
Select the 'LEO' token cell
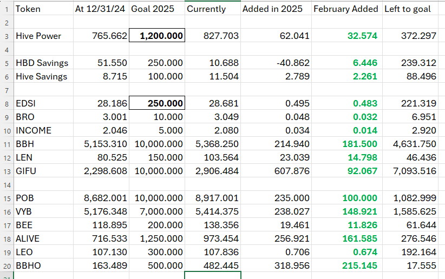pos(43,252)
